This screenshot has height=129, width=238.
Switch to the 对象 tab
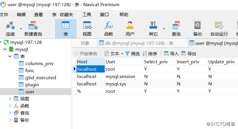85,43
